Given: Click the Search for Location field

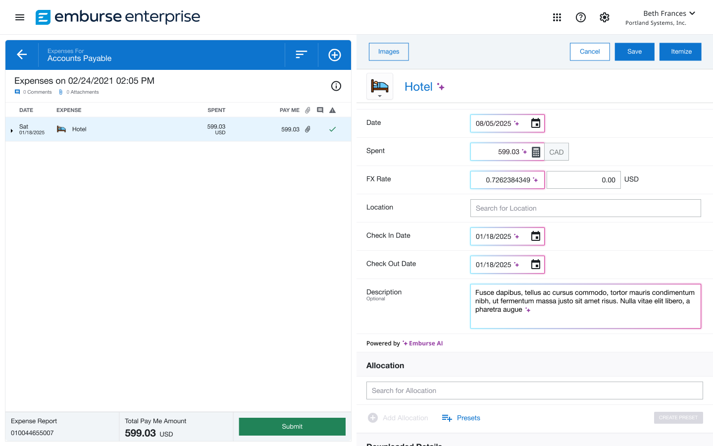Looking at the screenshot, I should click(585, 208).
